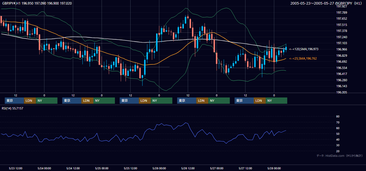Select the 120 SMA label 196.973
The image size is (366, 171).
pyautogui.click(x=304, y=49)
